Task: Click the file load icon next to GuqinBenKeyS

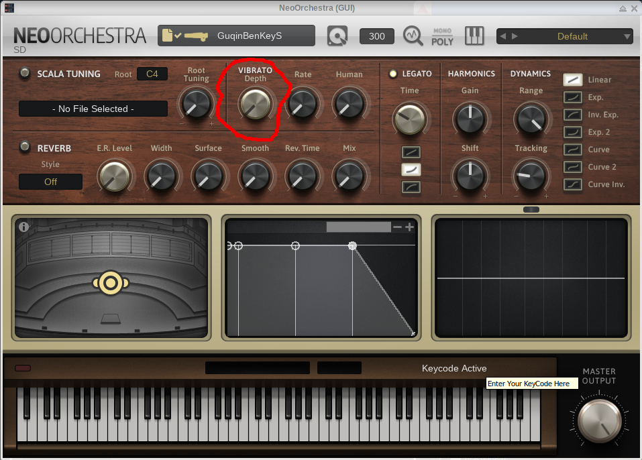Action: [x=168, y=36]
